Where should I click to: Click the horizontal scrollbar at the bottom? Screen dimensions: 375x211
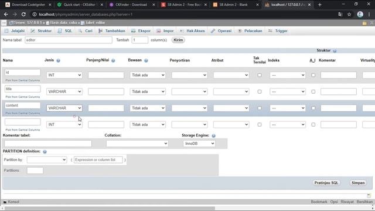110,208
